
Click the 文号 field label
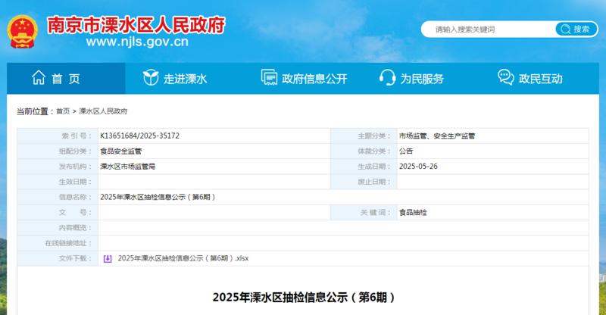tap(75, 212)
